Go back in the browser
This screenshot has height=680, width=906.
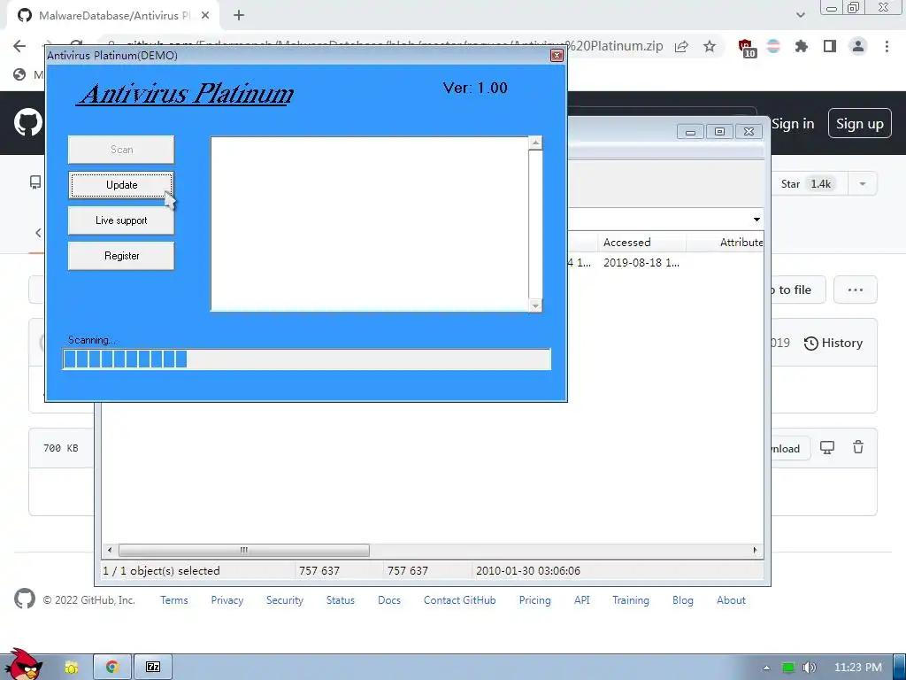(x=19, y=46)
